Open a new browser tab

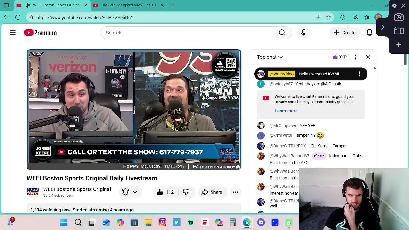click(x=173, y=5)
